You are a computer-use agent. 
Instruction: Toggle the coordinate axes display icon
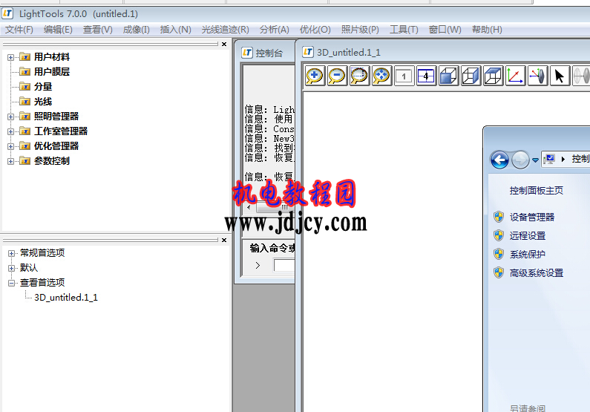tap(515, 76)
